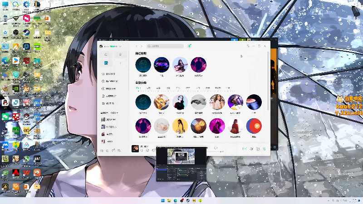
Task: Click the first small icon at the sidebar's bottom-left
Action: pos(102,151)
